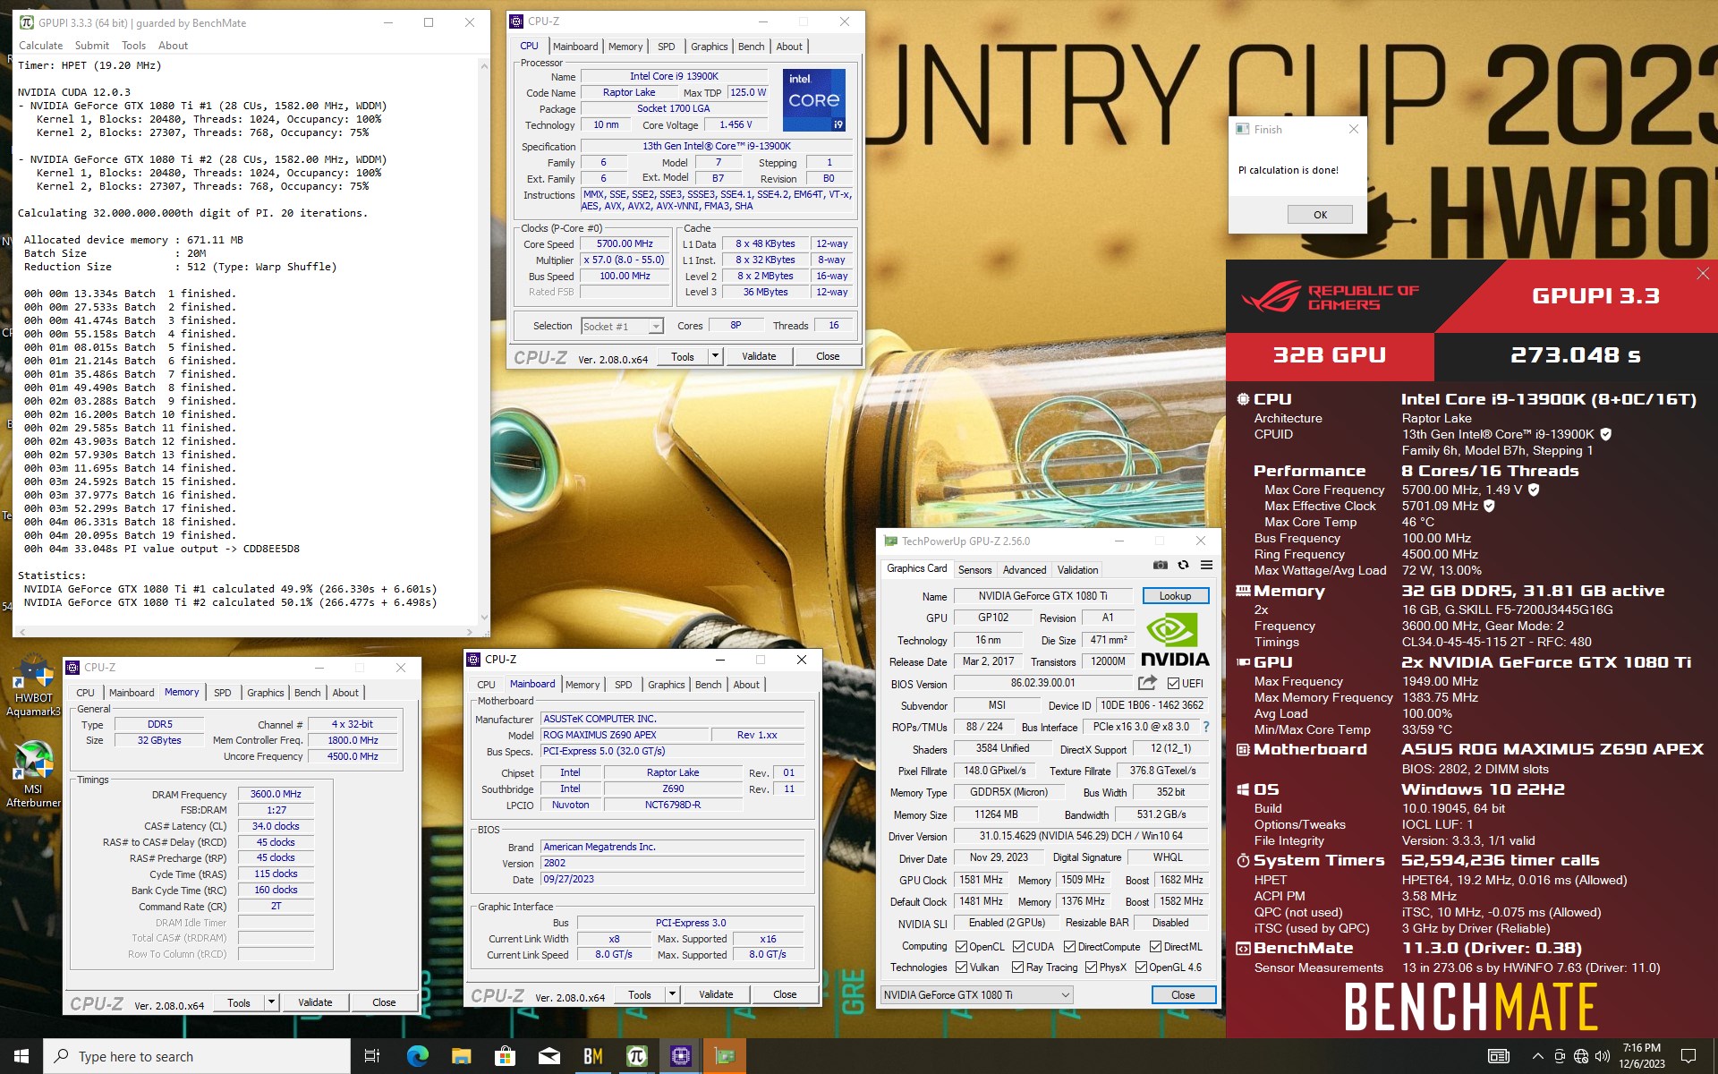Switch to Validation tab in GPU-Z
This screenshot has width=1718, height=1074.
[x=1077, y=570]
